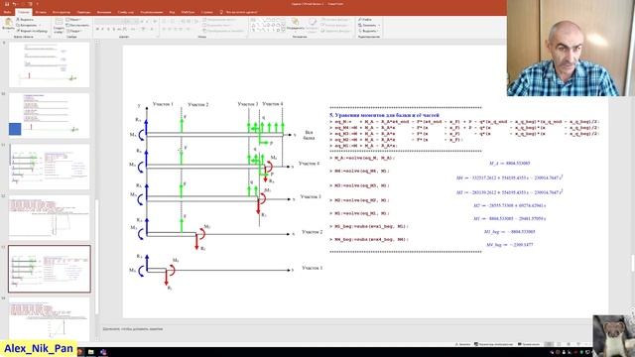Select the top-most slide thumbnail in panel

click(50, 64)
